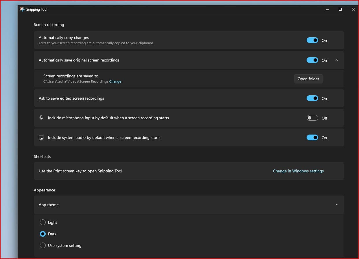Maximize the Snipping Tool window
This screenshot has height=259, width=359.
click(x=340, y=9)
